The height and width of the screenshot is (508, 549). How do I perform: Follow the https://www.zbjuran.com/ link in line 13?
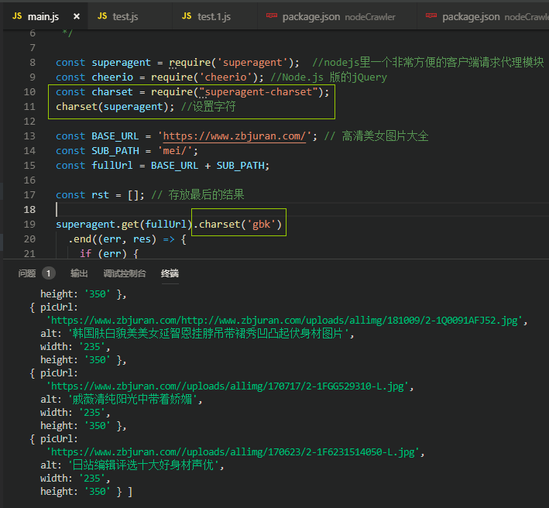point(235,136)
